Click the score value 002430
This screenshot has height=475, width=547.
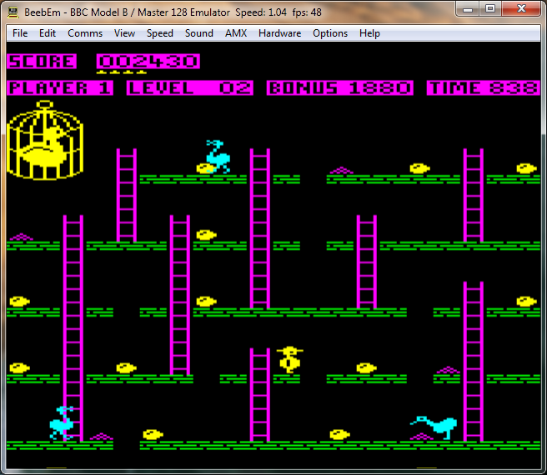(x=148, y=62)
